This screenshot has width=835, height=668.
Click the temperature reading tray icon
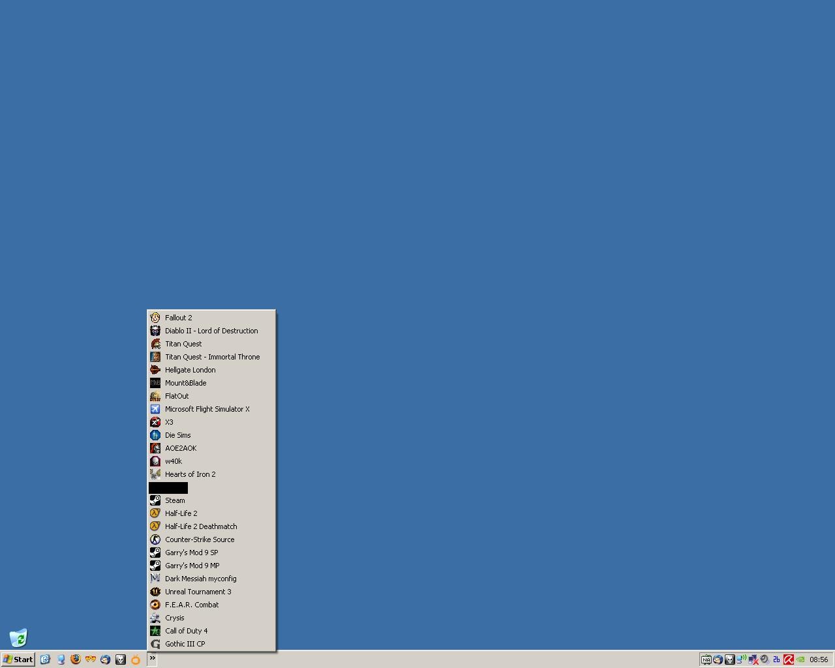point(776,660)
